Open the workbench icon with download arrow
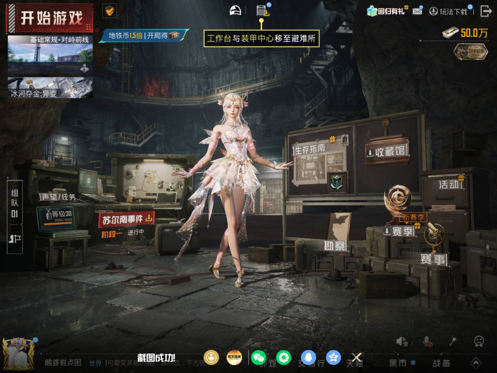This screenshot has width=497, height=373. 263,10
